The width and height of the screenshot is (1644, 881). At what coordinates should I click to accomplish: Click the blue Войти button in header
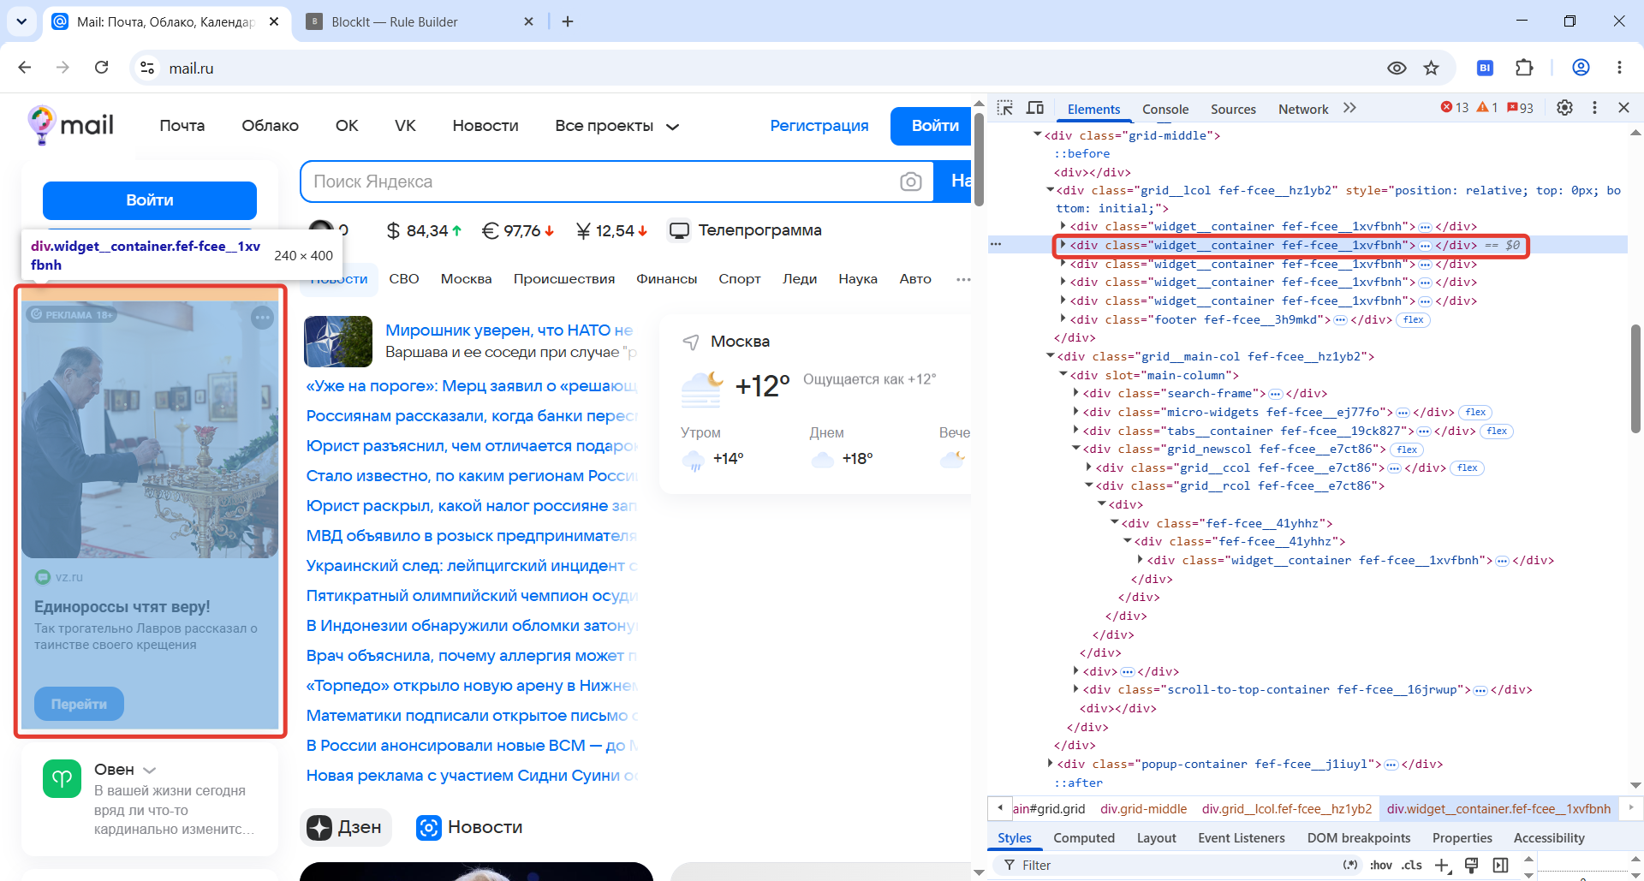click(x=931, y=126)
